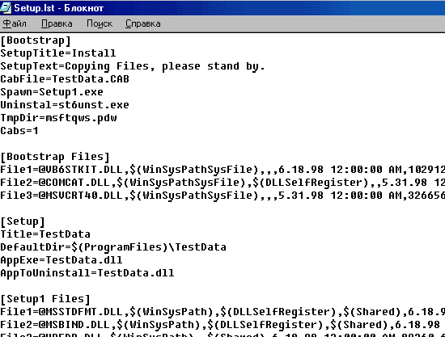Click the SetupTitle=Install line
The height and width of the screenshot is (337, 445).
[x=58, y=53]
